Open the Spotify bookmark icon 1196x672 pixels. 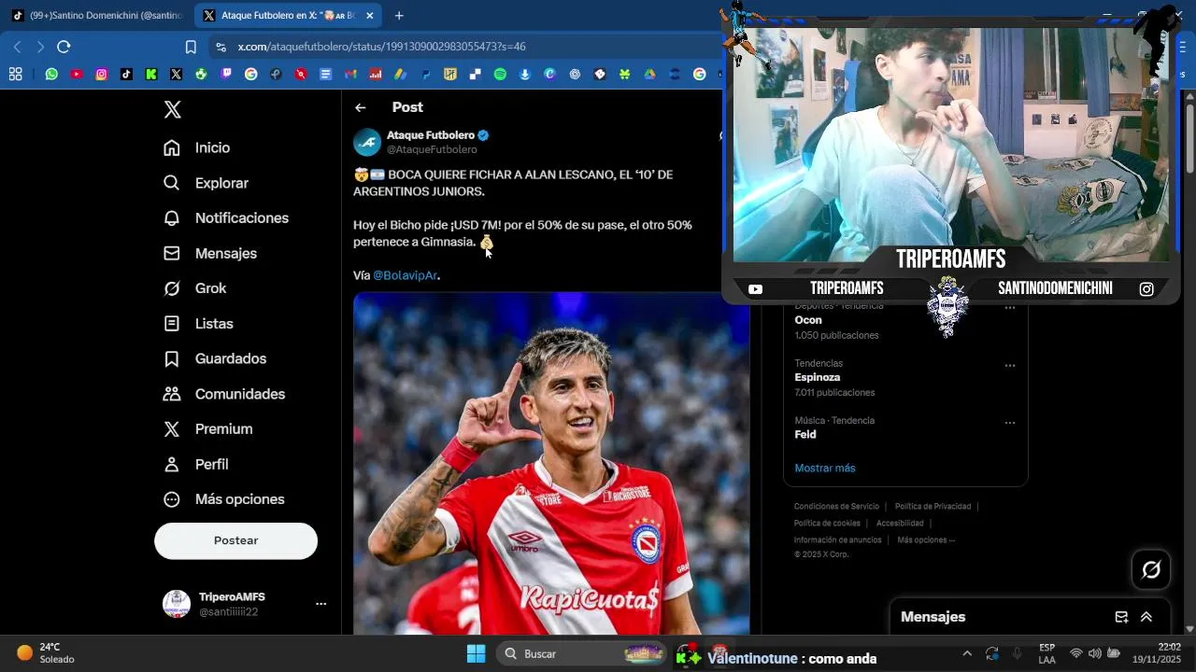point(500,74)
